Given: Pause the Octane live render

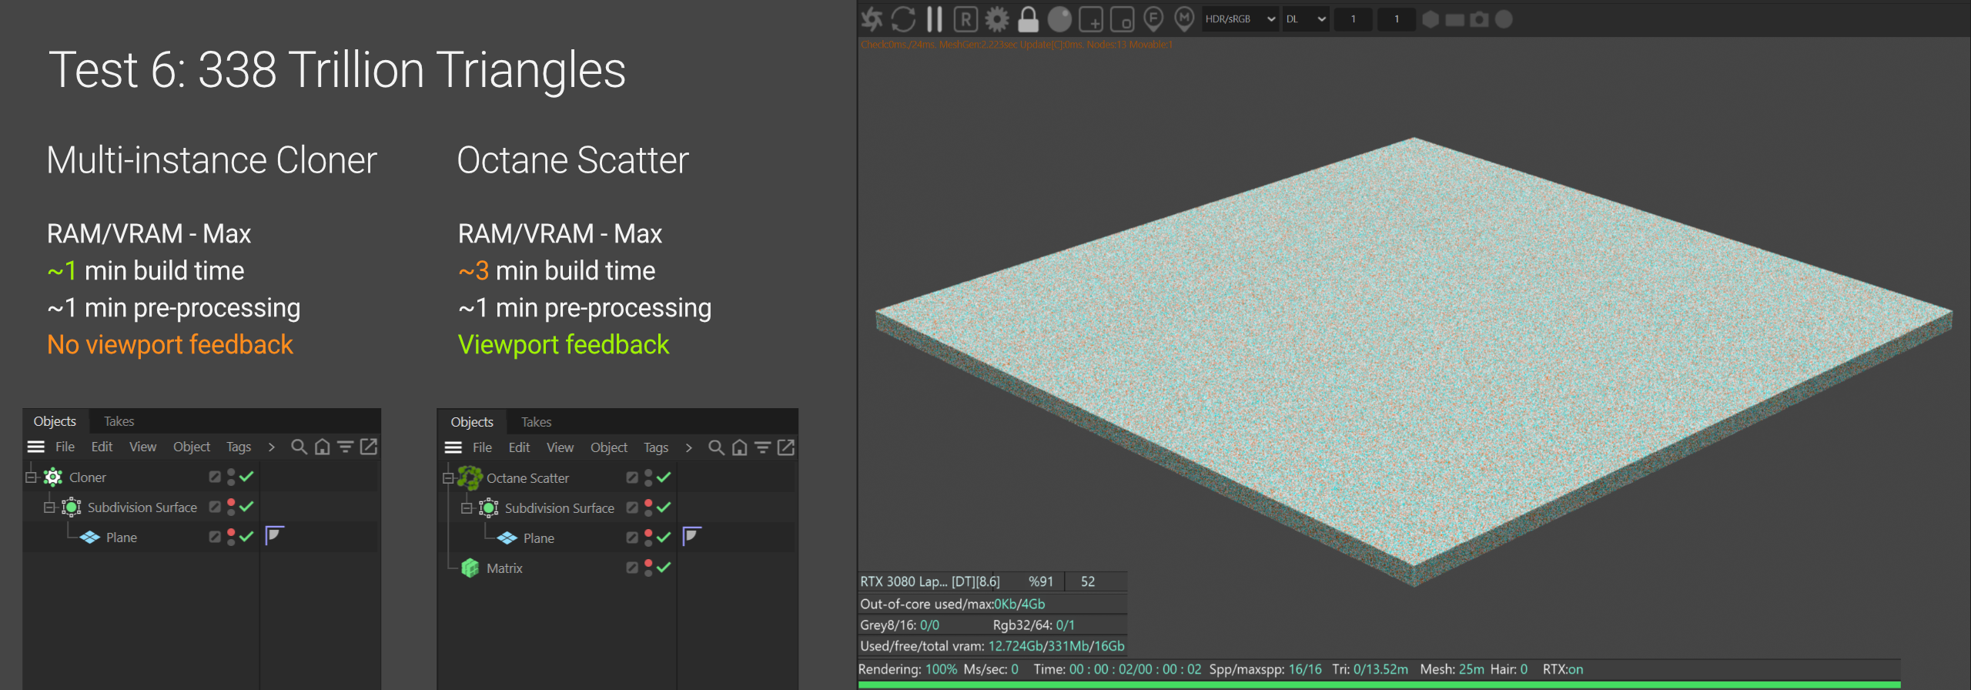Looking at the screenshot, I should click(x=934, y=19).
